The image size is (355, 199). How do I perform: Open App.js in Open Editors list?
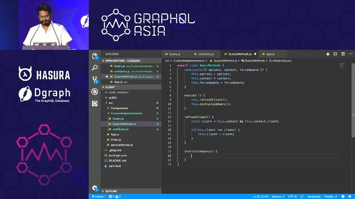(x=131, y=82)
